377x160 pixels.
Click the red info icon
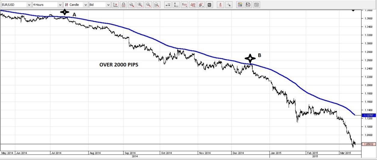pyautogui.click(x=221, y=5)
